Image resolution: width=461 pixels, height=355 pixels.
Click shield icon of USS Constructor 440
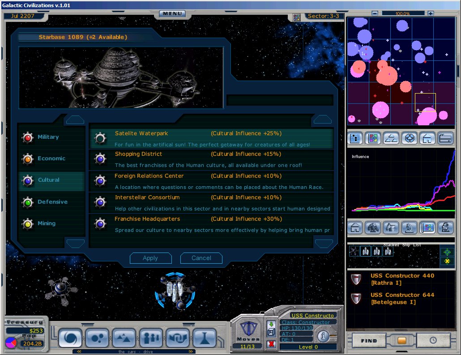[x=356, y=279]
